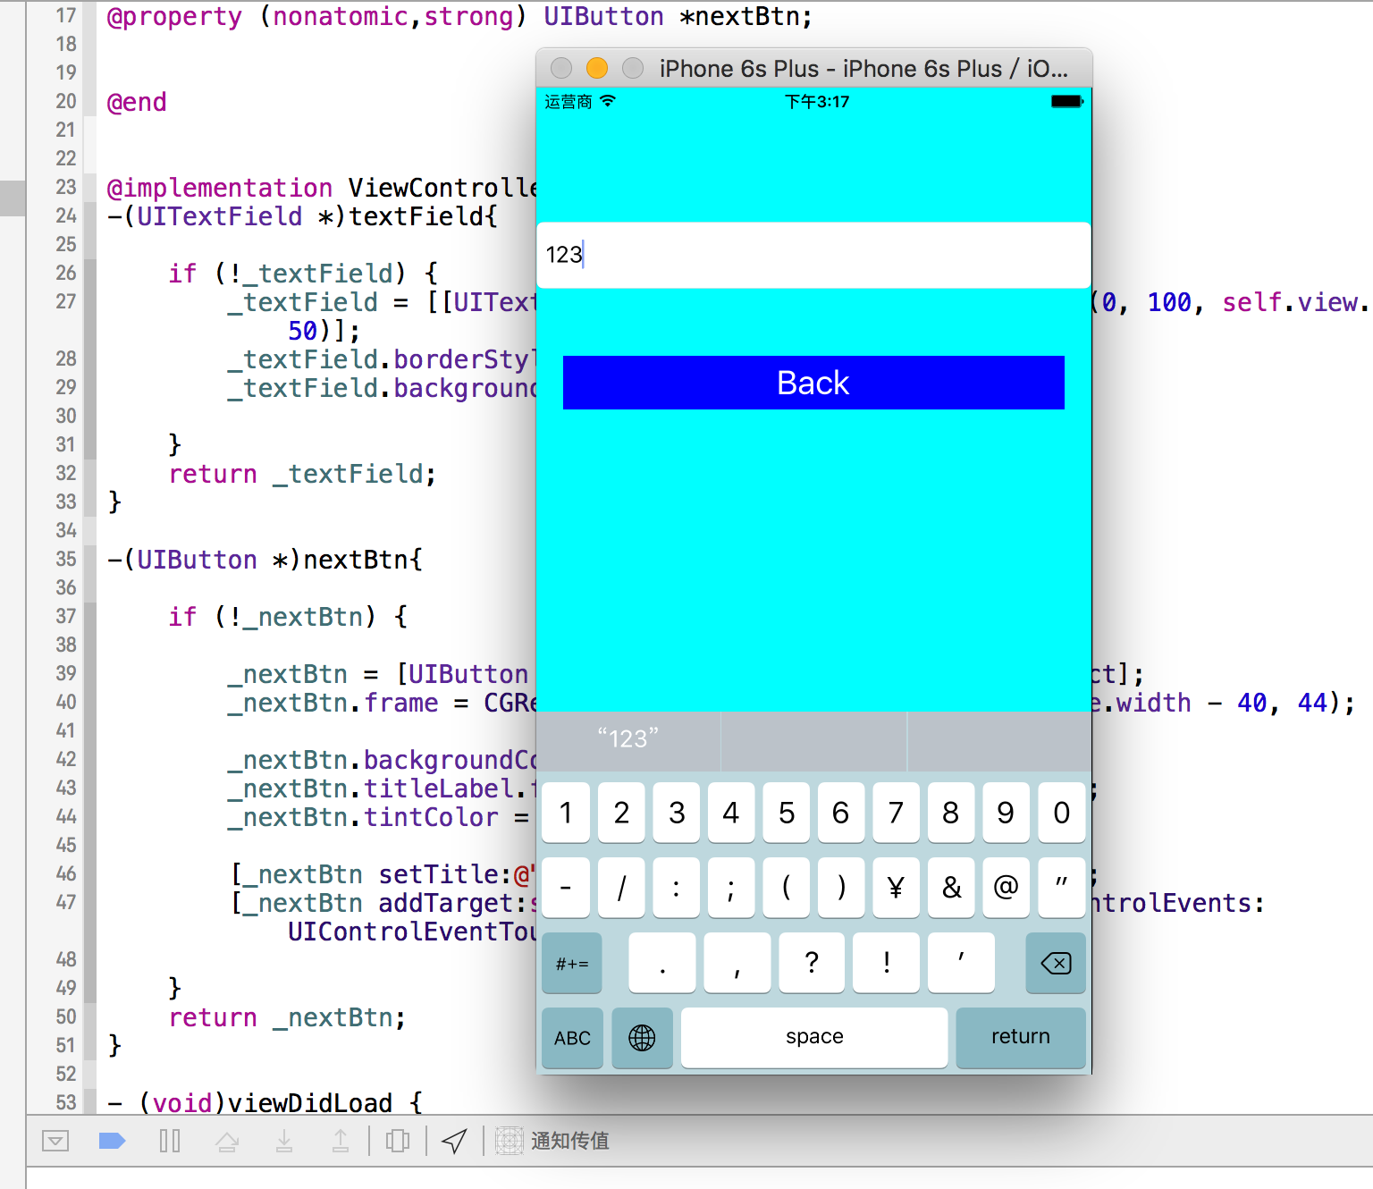Click the "_nextBtn.tintColor" code line
Image resolution: width=1373 pixels, height=1189 pixels.
pyautogui.click(x=377, y=817)
